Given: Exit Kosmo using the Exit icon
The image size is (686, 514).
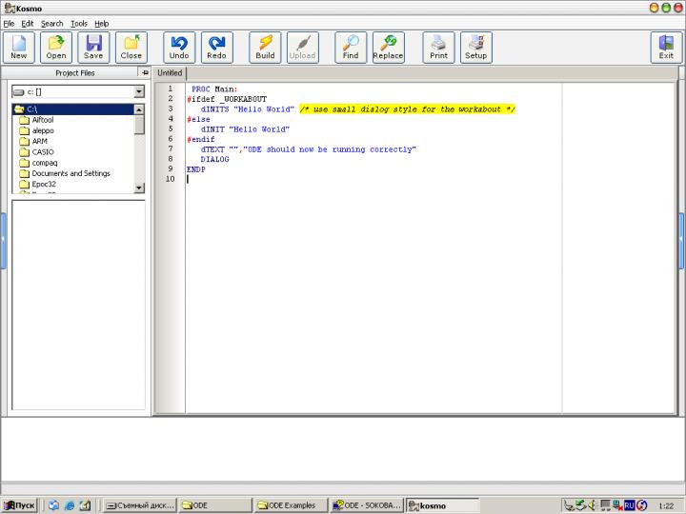Looking at the screenshot, I should click(x=666, y=47).
